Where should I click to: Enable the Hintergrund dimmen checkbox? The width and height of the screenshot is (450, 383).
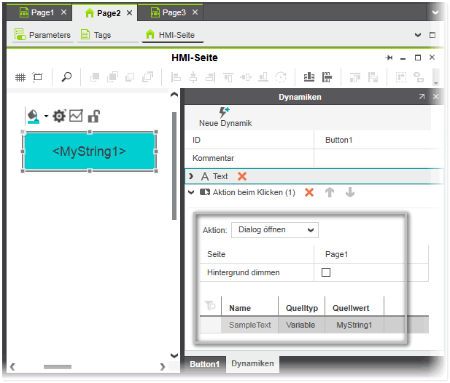click(x=326, y=272)
